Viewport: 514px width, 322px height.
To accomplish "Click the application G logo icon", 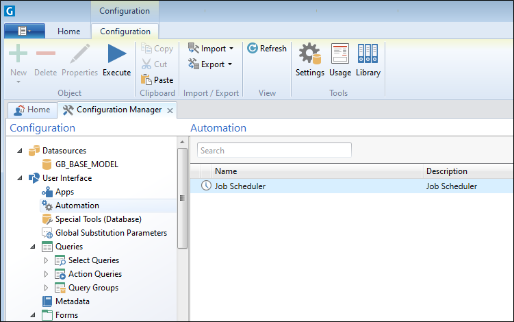I will coord(10,11).
